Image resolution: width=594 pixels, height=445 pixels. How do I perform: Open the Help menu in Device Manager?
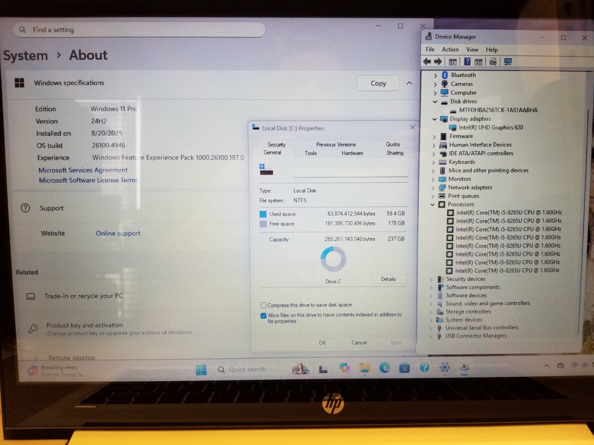(x=492, y=50)
